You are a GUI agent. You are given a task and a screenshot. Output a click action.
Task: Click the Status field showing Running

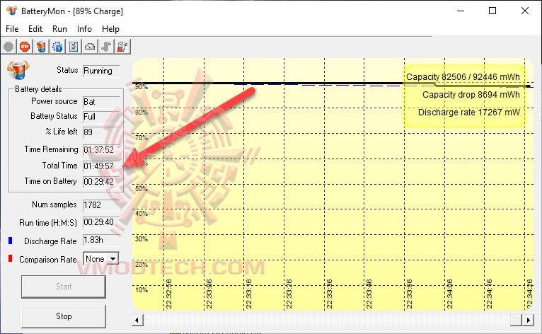pyautogui.click(x=101, y=71)
